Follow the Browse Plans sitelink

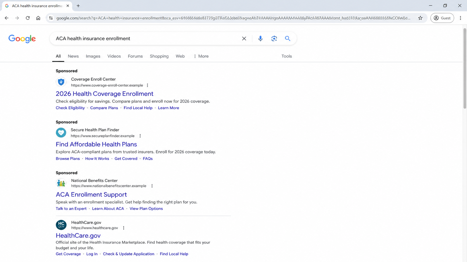[68, 159]
